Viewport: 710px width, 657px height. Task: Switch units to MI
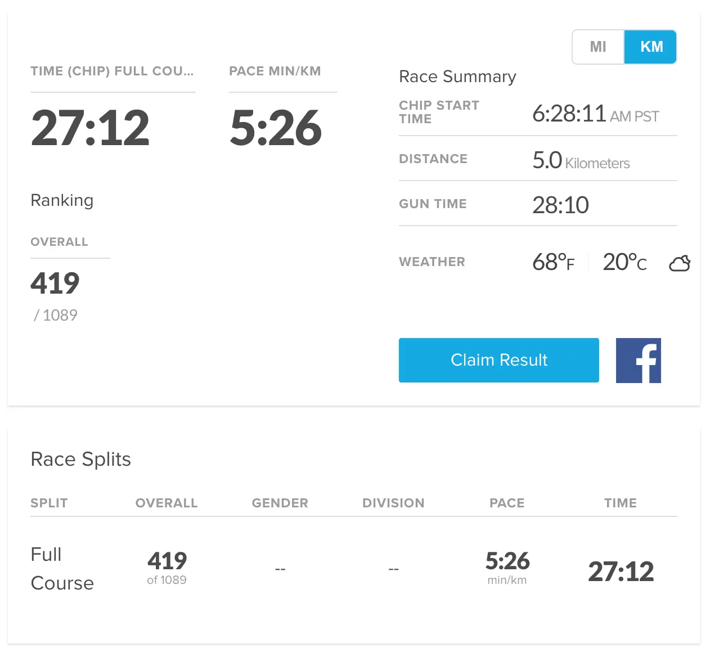(598, 47)
